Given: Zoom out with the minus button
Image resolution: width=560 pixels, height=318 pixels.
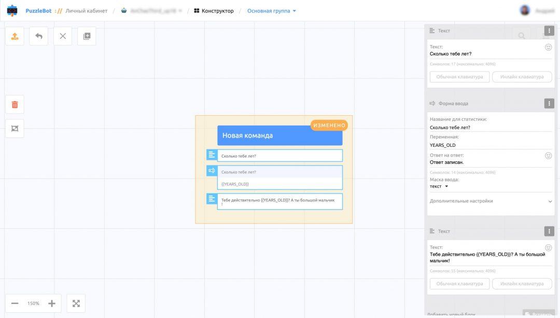Looking at the screenshot, I should pyautogui.click(x=15, y=303).
